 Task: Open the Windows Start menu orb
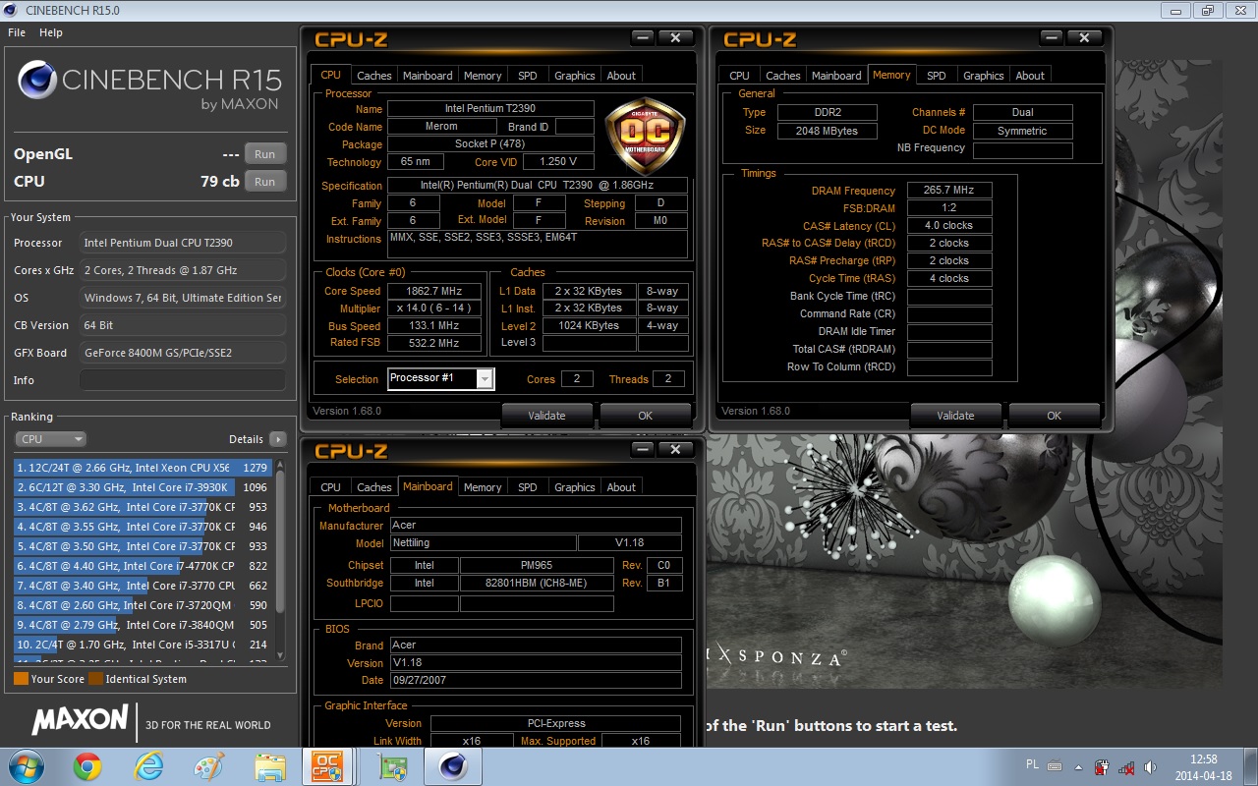click(x=25, y=766)
